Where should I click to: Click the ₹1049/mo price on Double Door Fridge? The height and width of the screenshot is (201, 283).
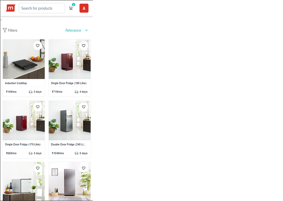coord(58,153)
